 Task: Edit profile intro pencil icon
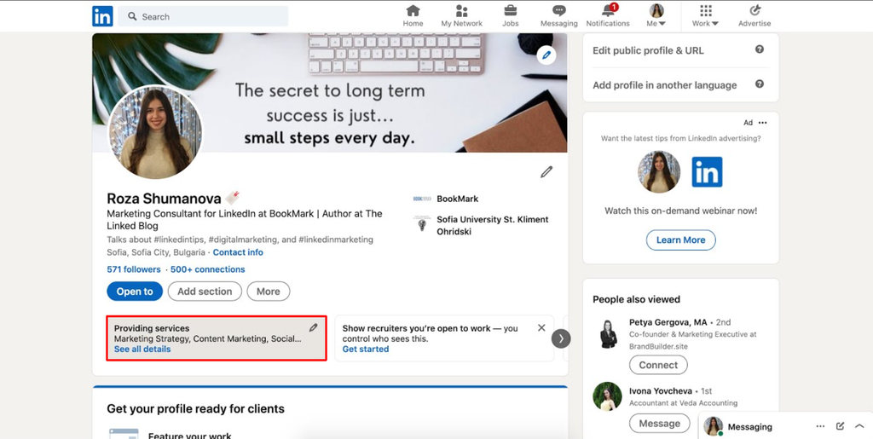tap(546, 172)
